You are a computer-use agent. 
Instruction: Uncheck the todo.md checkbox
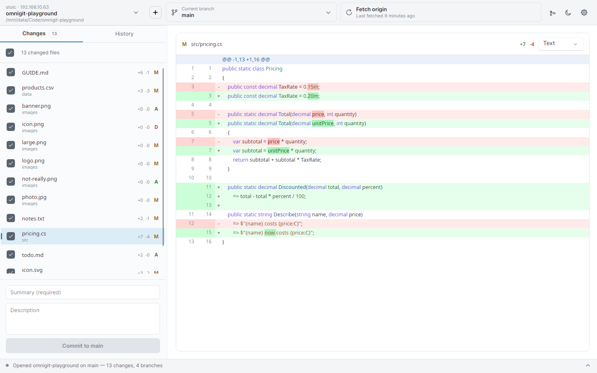[11, 254]
